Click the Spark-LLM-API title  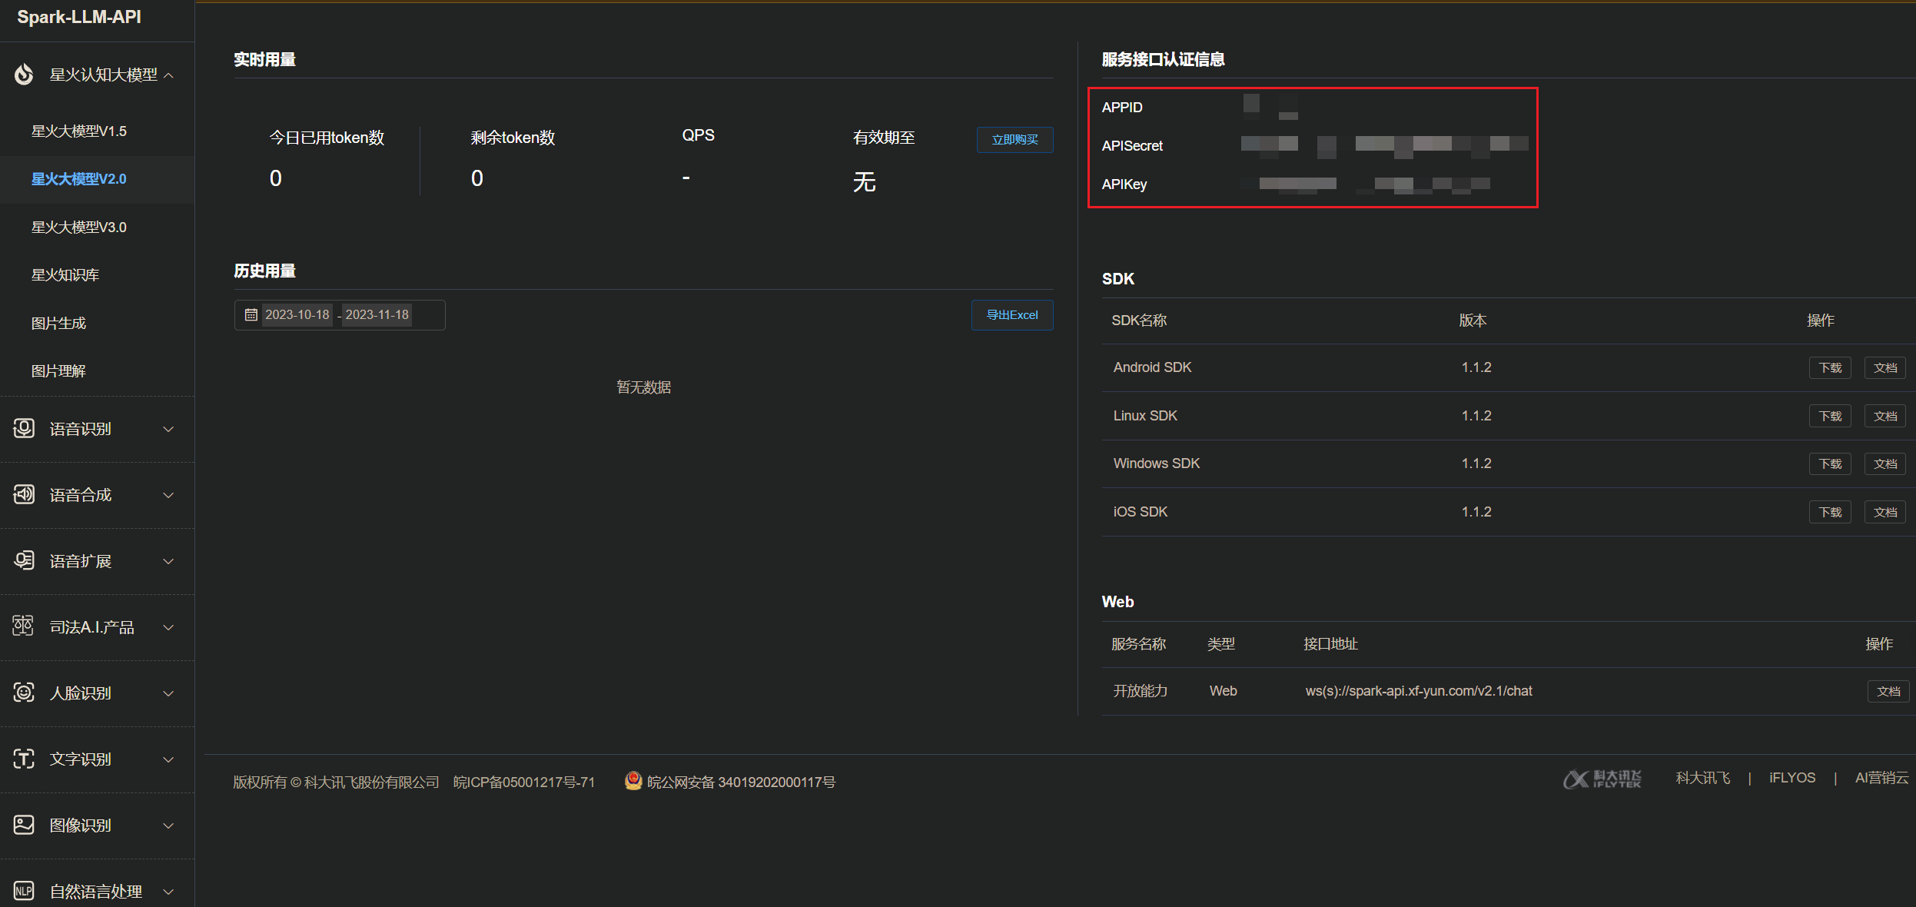pos(79,17)
